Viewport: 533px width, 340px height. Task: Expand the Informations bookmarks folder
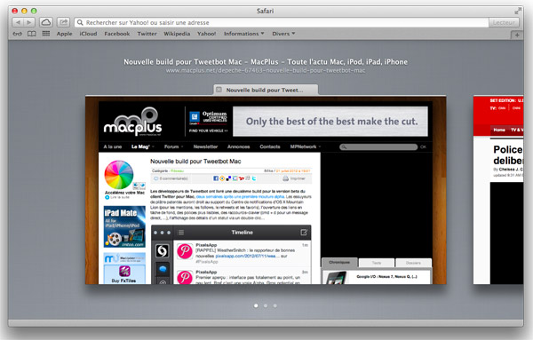click(x=243, y=34)
